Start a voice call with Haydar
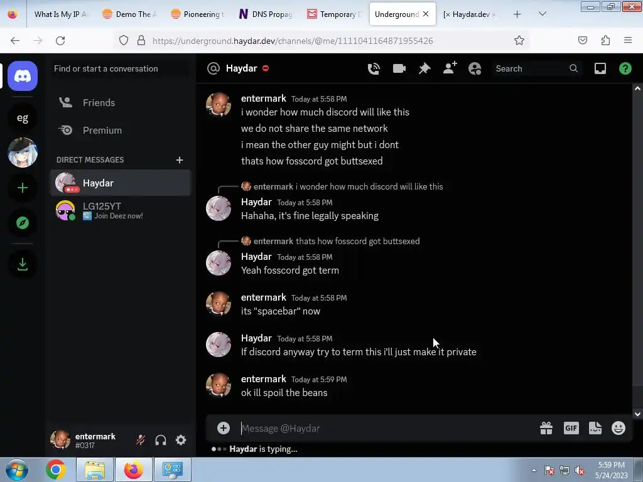Viewport: 643px width, 482px height. pos(374,68)
